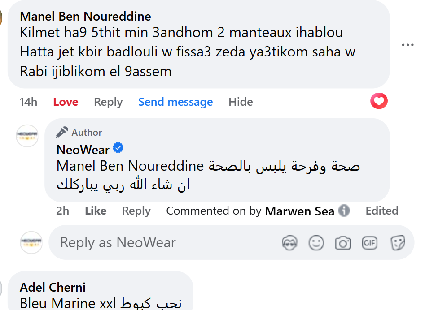This screenshot has height=310, width=425.
Task: Open the emoji picker in reply box
Action: click(x=316, y=243)
